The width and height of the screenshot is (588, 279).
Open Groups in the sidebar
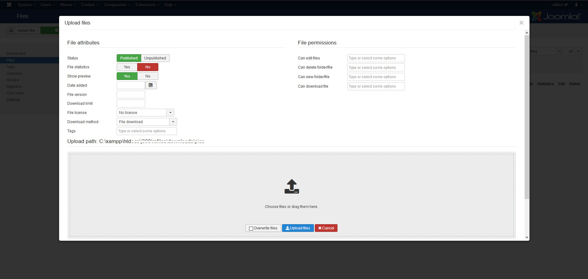pos(13,80)
